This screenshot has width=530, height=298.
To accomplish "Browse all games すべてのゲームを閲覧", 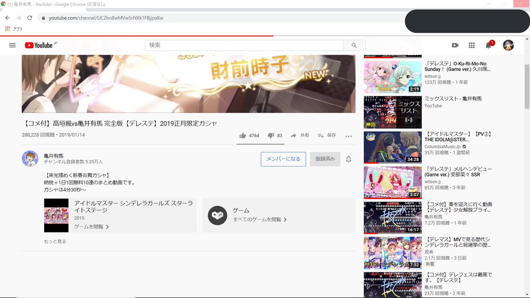I will click(260, 219).
